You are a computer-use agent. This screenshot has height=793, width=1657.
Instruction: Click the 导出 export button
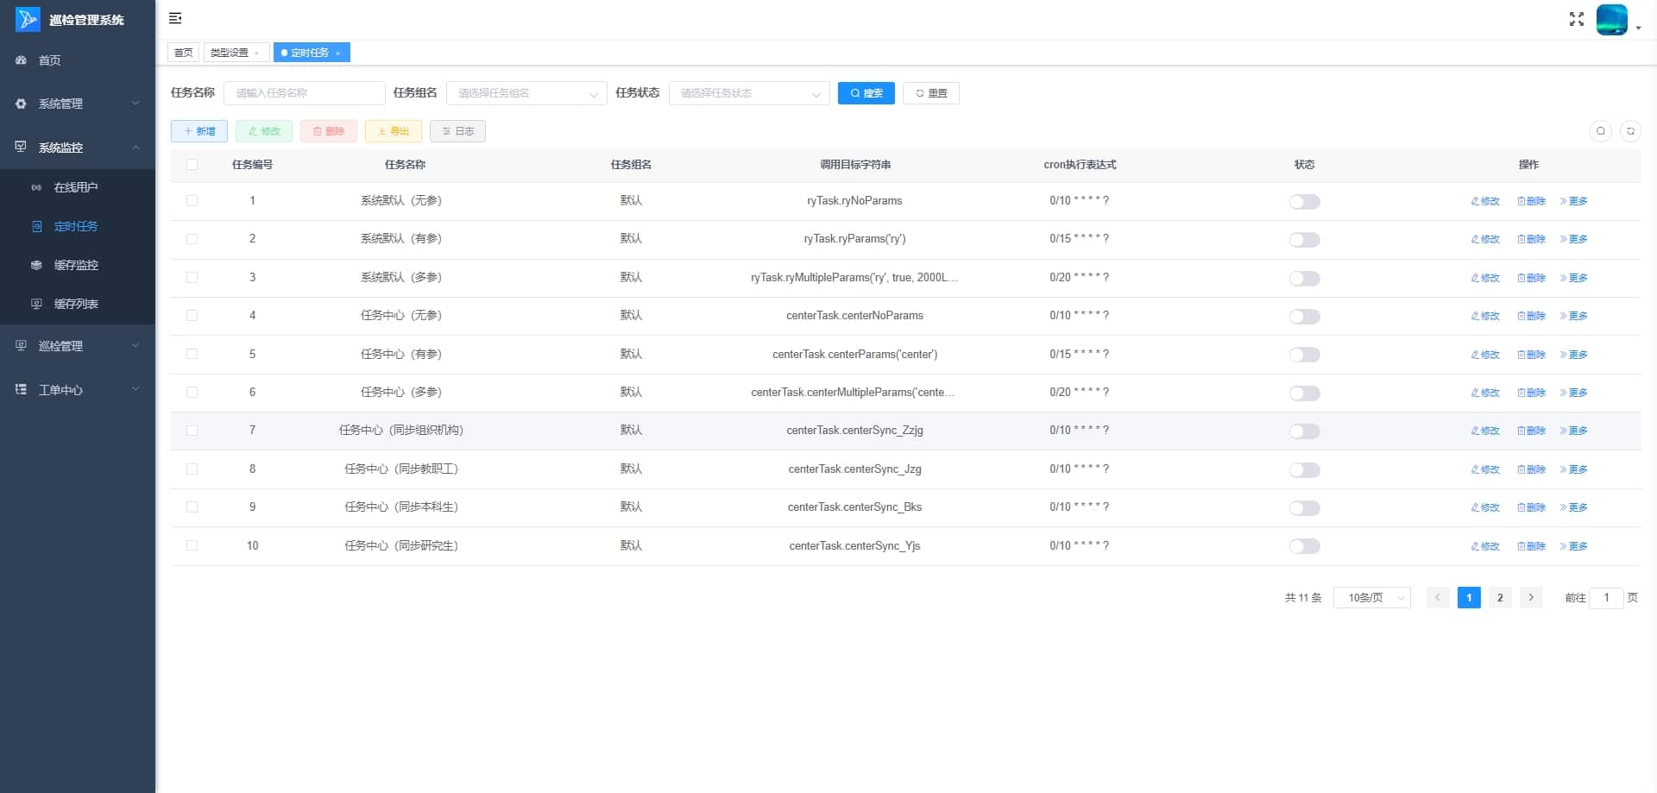pyautogui.click(x=394, y=131)
